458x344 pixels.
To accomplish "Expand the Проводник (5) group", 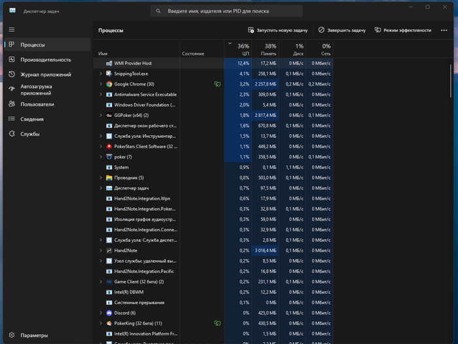I will pos(101,178).
